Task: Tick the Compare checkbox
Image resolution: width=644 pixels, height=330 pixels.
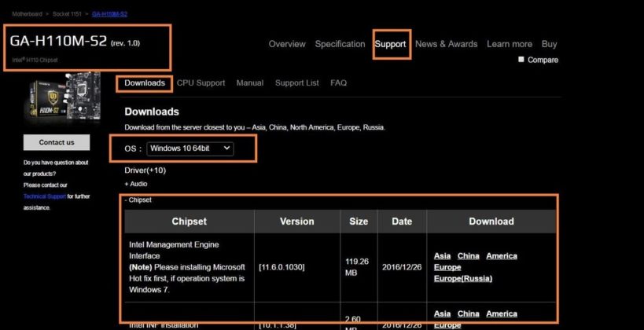Action: pos(521,60)
